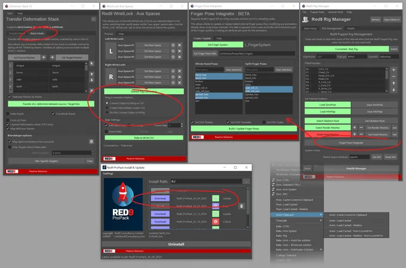Click Transfer ALL deformers between source/Target lists
Screen dimensions: 406x268
click(51, 104)
